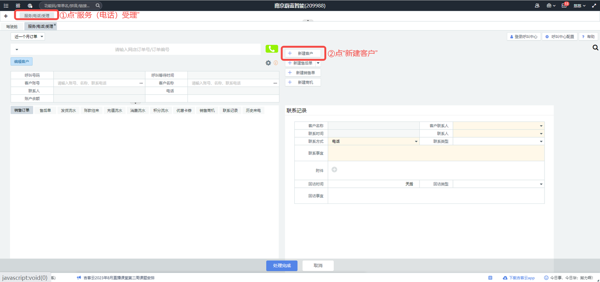Click the four-squares apps grid icon
Image resolution: width=600 pixels, height=282 pixels.
pos(18,6)
